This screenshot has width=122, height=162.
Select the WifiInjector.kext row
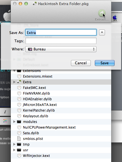tap(61, 156)
